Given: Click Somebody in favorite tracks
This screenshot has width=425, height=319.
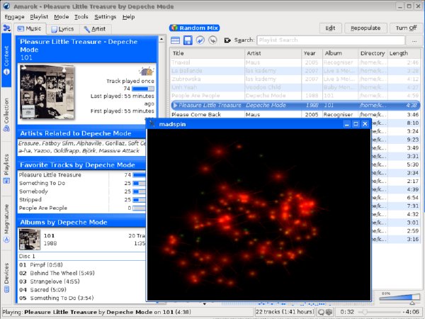Looking at the screenshot, I should (x=33, y=191).
